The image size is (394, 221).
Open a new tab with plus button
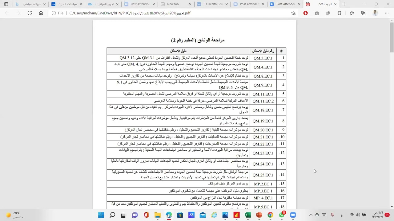pos(344,4)
